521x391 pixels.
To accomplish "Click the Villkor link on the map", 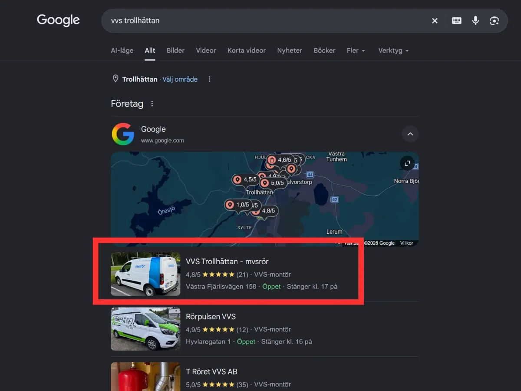I will (406, 243).
